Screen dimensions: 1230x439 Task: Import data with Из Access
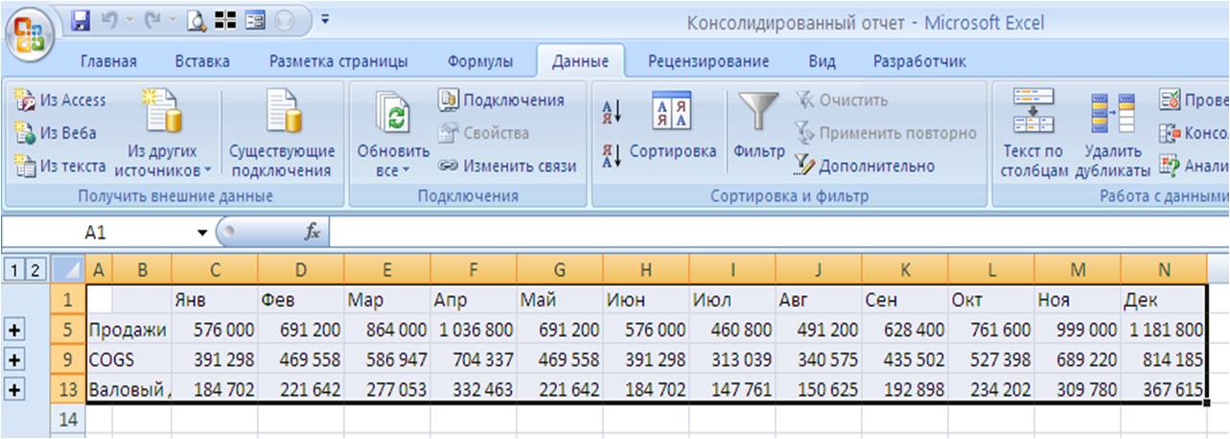click(61, 100)
